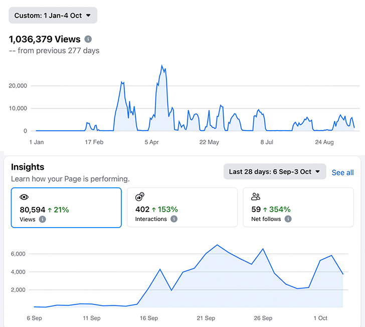Screen dimensions: 365x327
Task: Click the 16 Sep data point on chart
Action: click(149, 287)
